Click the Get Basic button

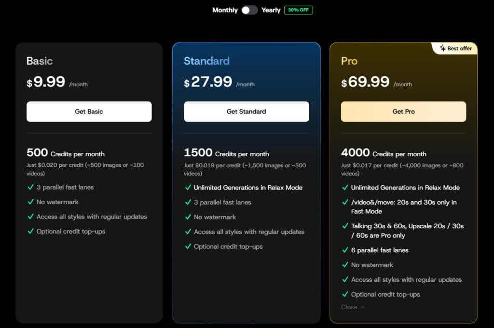(x=89, y=111)
